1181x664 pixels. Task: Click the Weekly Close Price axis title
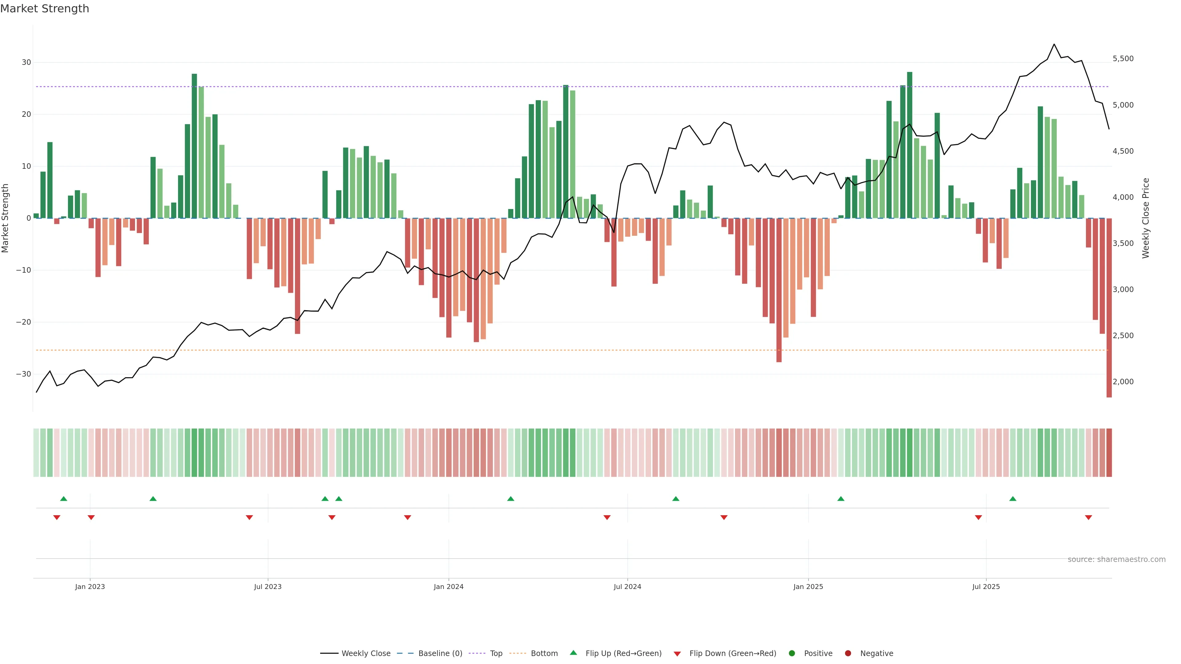coord(1146,218)
